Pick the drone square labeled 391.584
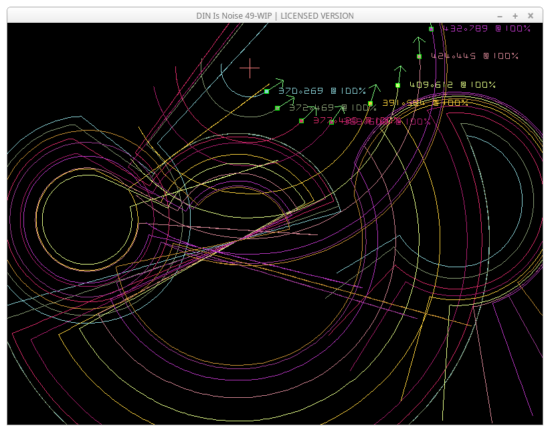Screen dimensions: 550x432 tap(371, 103)
